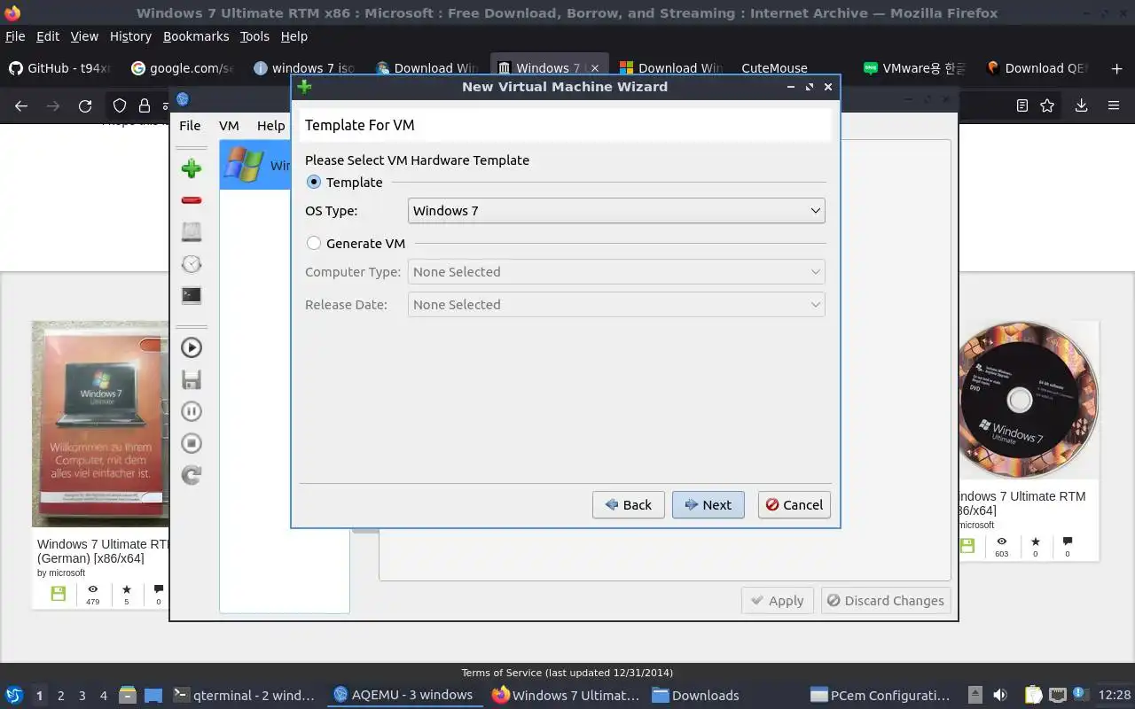Open the terminal console icon in the AQEMU sidebar
This screenshot has height=709, width=1135.
(192, 295)
